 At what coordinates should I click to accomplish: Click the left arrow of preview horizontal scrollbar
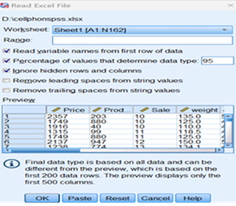tap(7, 150)
